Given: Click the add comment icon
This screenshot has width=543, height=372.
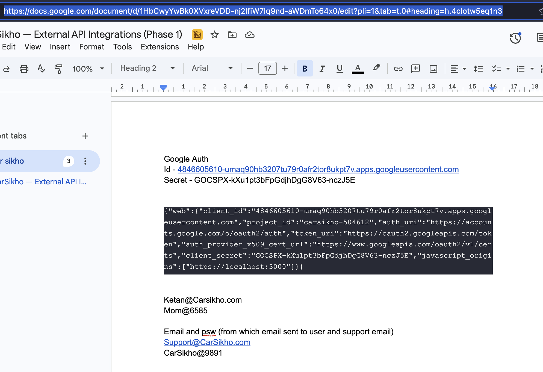Looking at the screenshot, I should [x=415, y=69].
